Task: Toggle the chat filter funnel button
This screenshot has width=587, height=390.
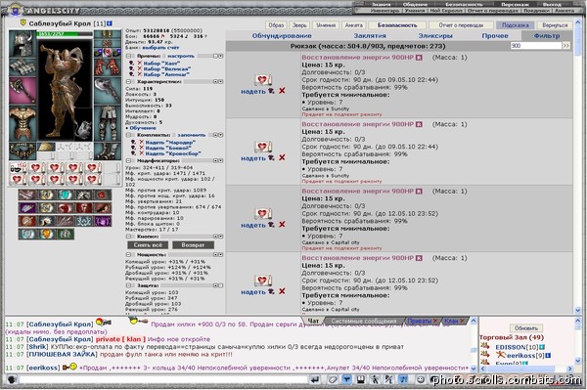Action: click(x=346, y=380)
